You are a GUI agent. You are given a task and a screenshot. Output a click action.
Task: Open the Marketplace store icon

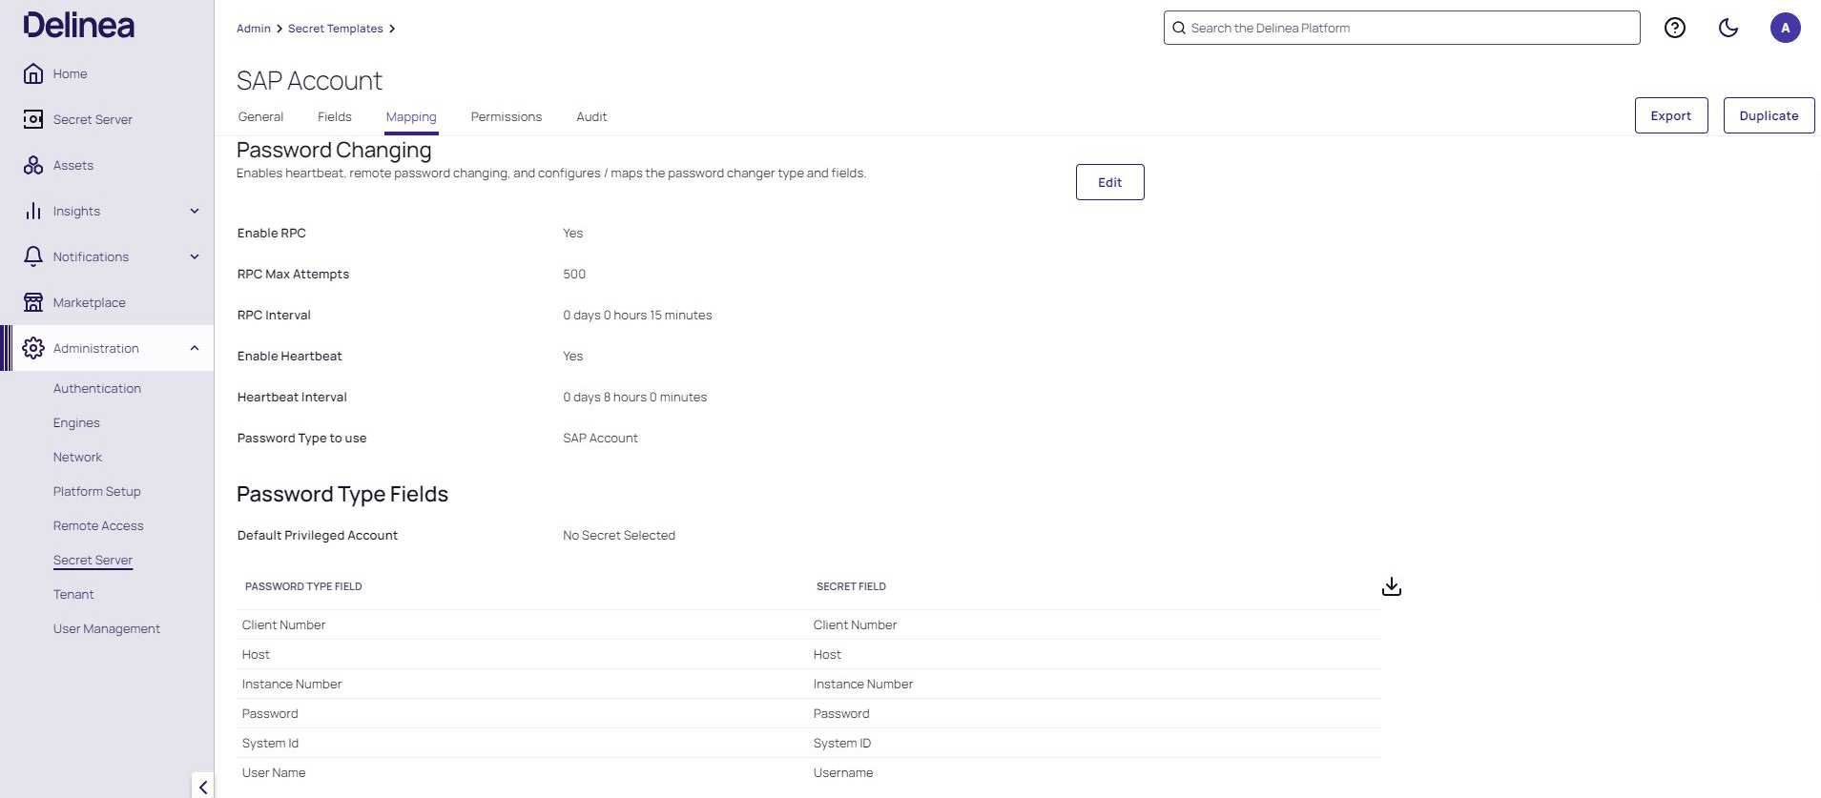click(x=33, y=302)
